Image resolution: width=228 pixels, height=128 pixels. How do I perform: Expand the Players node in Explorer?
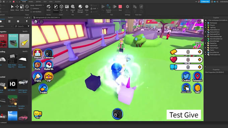(x=206, y=25)
